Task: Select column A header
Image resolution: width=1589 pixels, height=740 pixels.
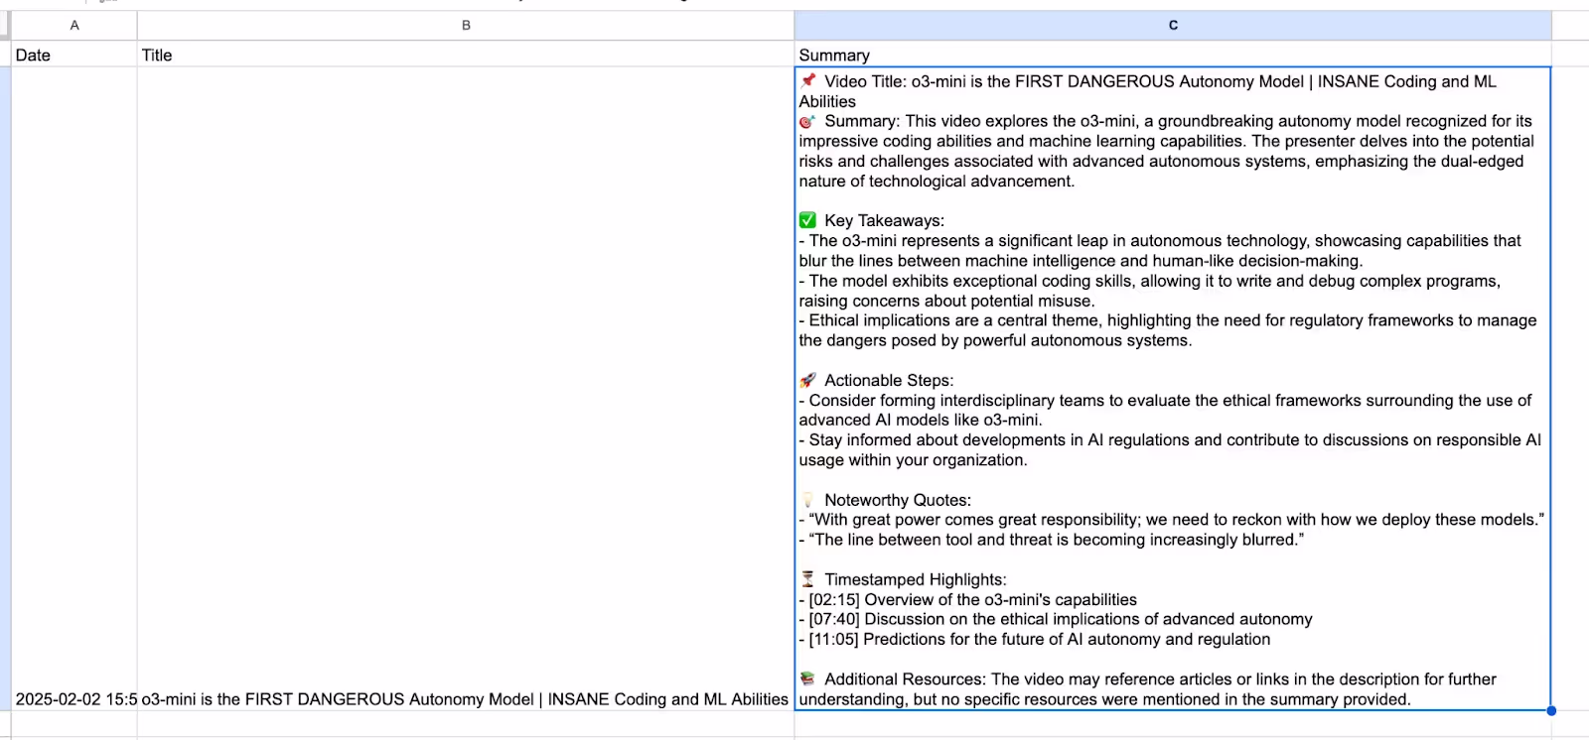Action: click(74, 26)
